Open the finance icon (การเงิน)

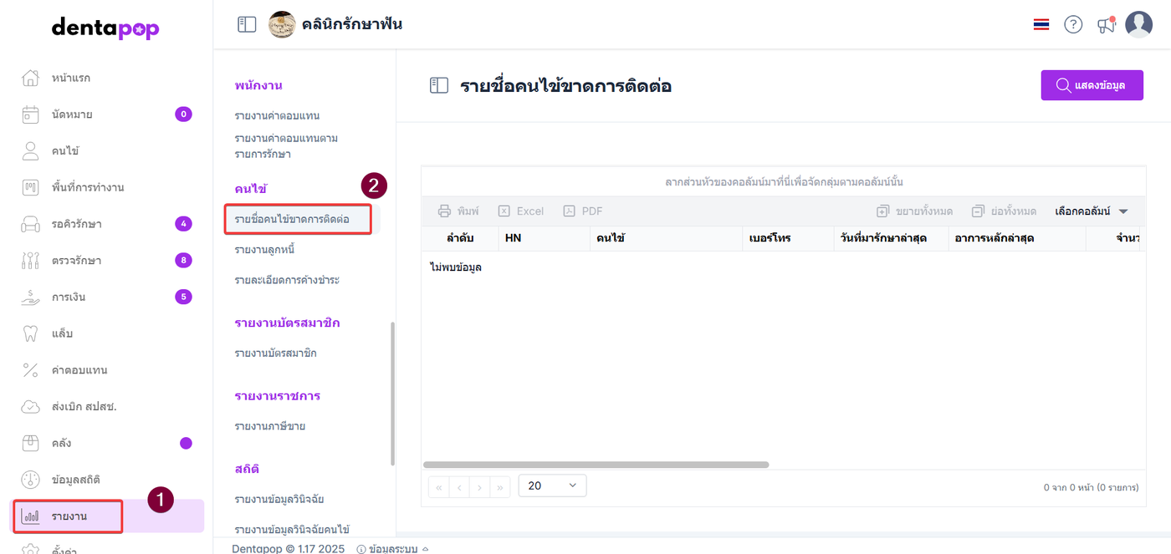[30, 297]
